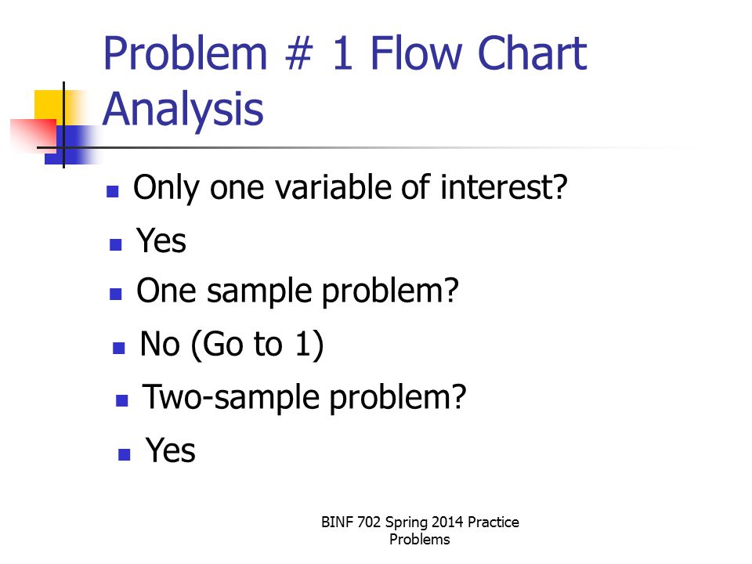Screen dimensions: 752x564
Task: Click the 'No (Go to 1)' line
Action: pyautogui.click(x=232, y=345)
